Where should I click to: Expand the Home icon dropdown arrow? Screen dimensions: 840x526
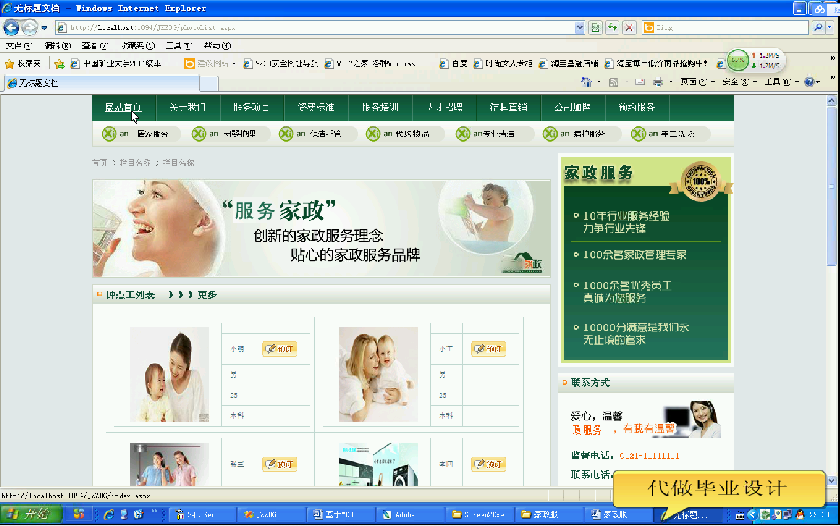point(599,82)
